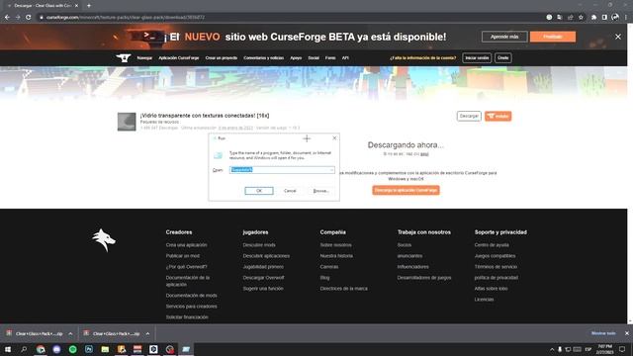Click the Open text field in Run dialog
This screenshot has height=356, width=633.
[x=282, y=170]
